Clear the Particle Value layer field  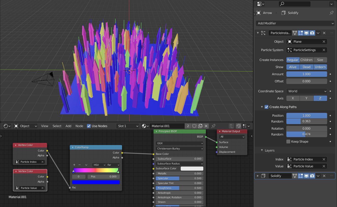[324, 166]
